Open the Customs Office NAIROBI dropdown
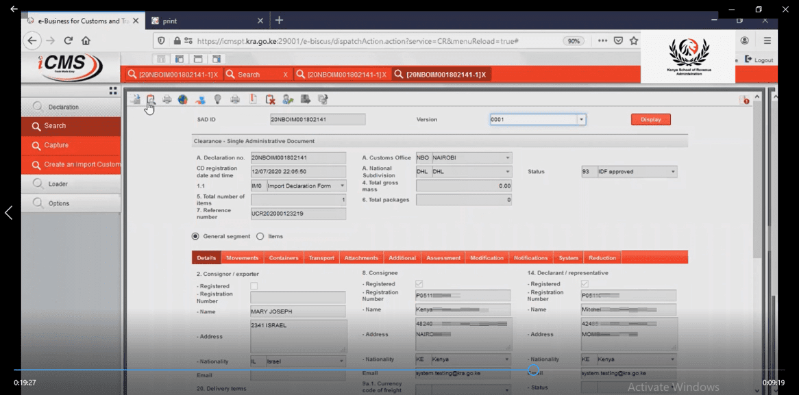The image size is (799, 395). tap(508, 158)
